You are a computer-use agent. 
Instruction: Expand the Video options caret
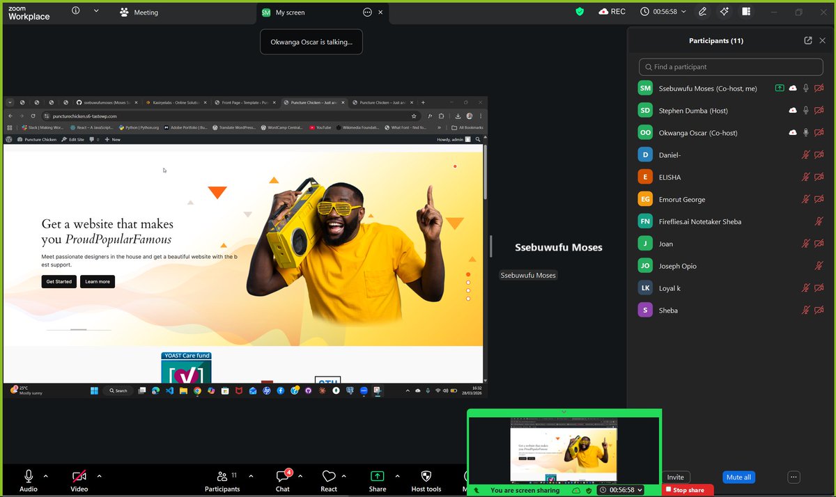click(x=99, y=476)
